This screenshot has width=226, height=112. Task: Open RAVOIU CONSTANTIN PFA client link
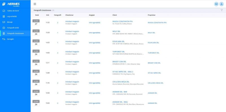click(123, 22)
